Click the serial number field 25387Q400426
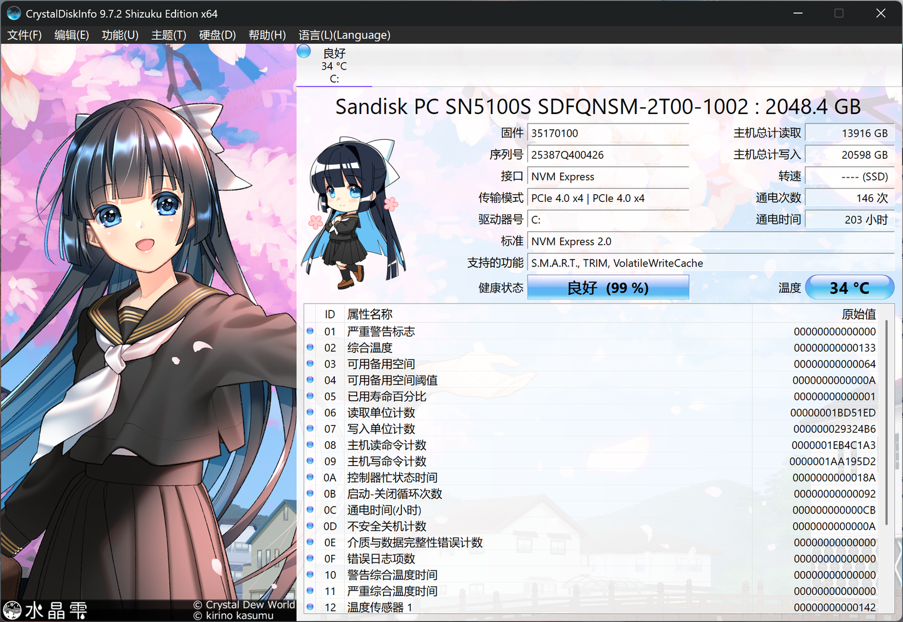This screenshot has height=622, width=903. 608,155
